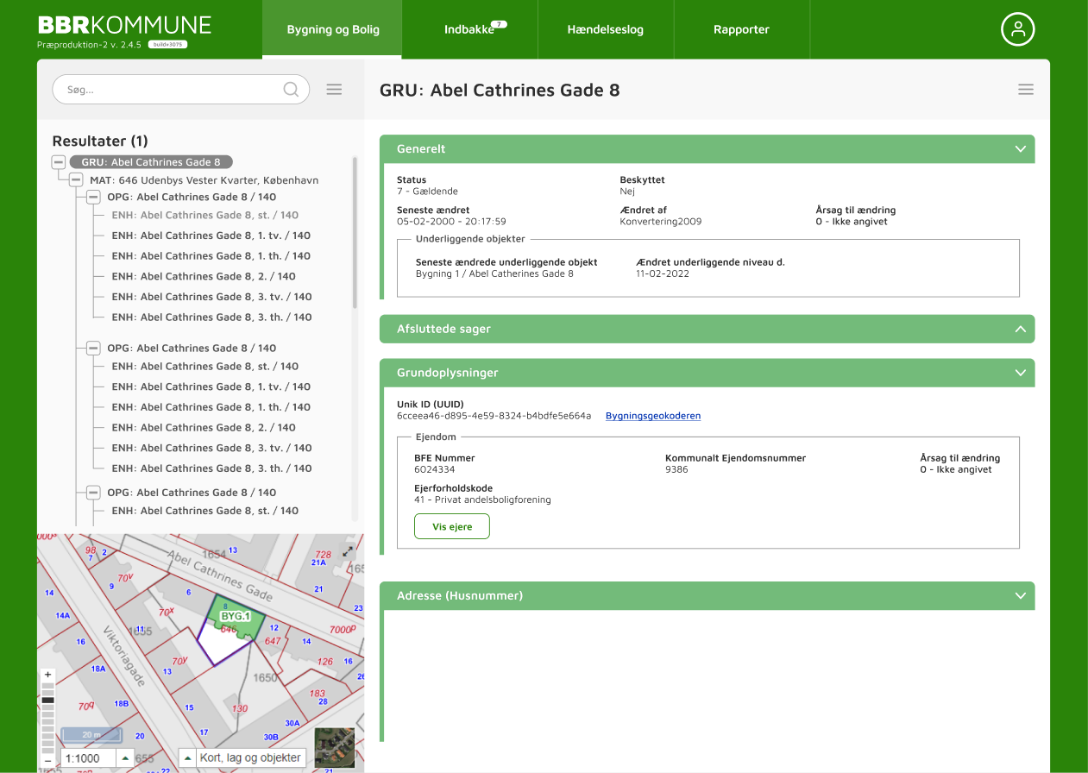The width and height of the screenshot is (1088, 773).
Task: Zoom out the map with minus
Action: (x=48, y=761)
